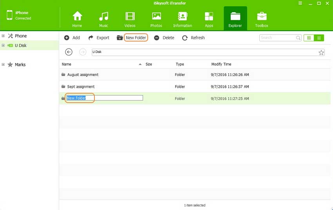Click the U Disk drive icon
The width and height of the screenshot is (333, 210).
click(10, 45)
